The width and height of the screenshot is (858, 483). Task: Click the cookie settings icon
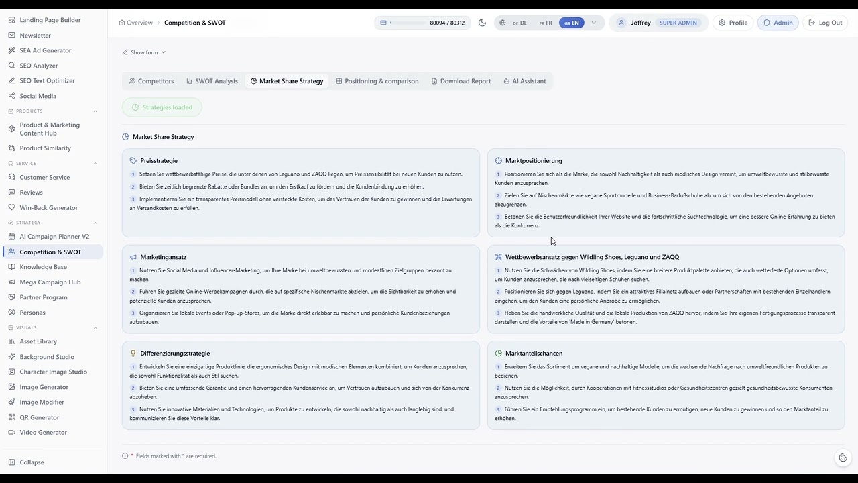843,458
